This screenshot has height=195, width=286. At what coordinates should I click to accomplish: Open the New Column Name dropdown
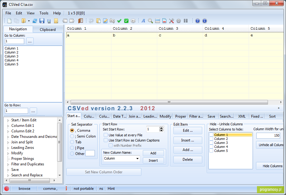click(x=137, y=159)
